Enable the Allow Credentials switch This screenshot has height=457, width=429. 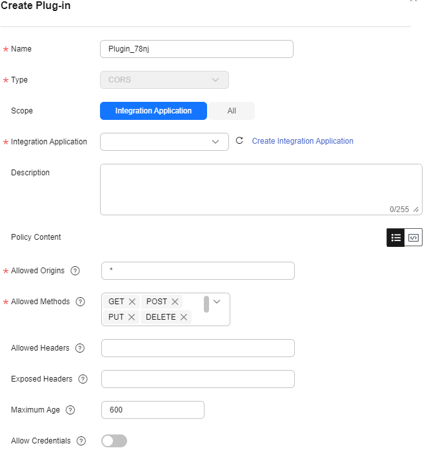click(x=114, y=441)
